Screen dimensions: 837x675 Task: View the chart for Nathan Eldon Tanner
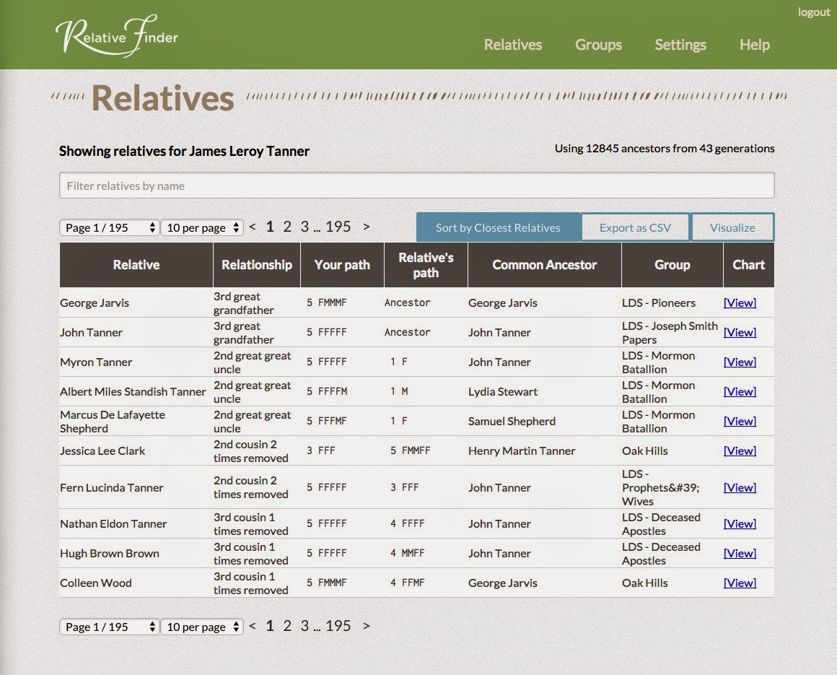740,523
